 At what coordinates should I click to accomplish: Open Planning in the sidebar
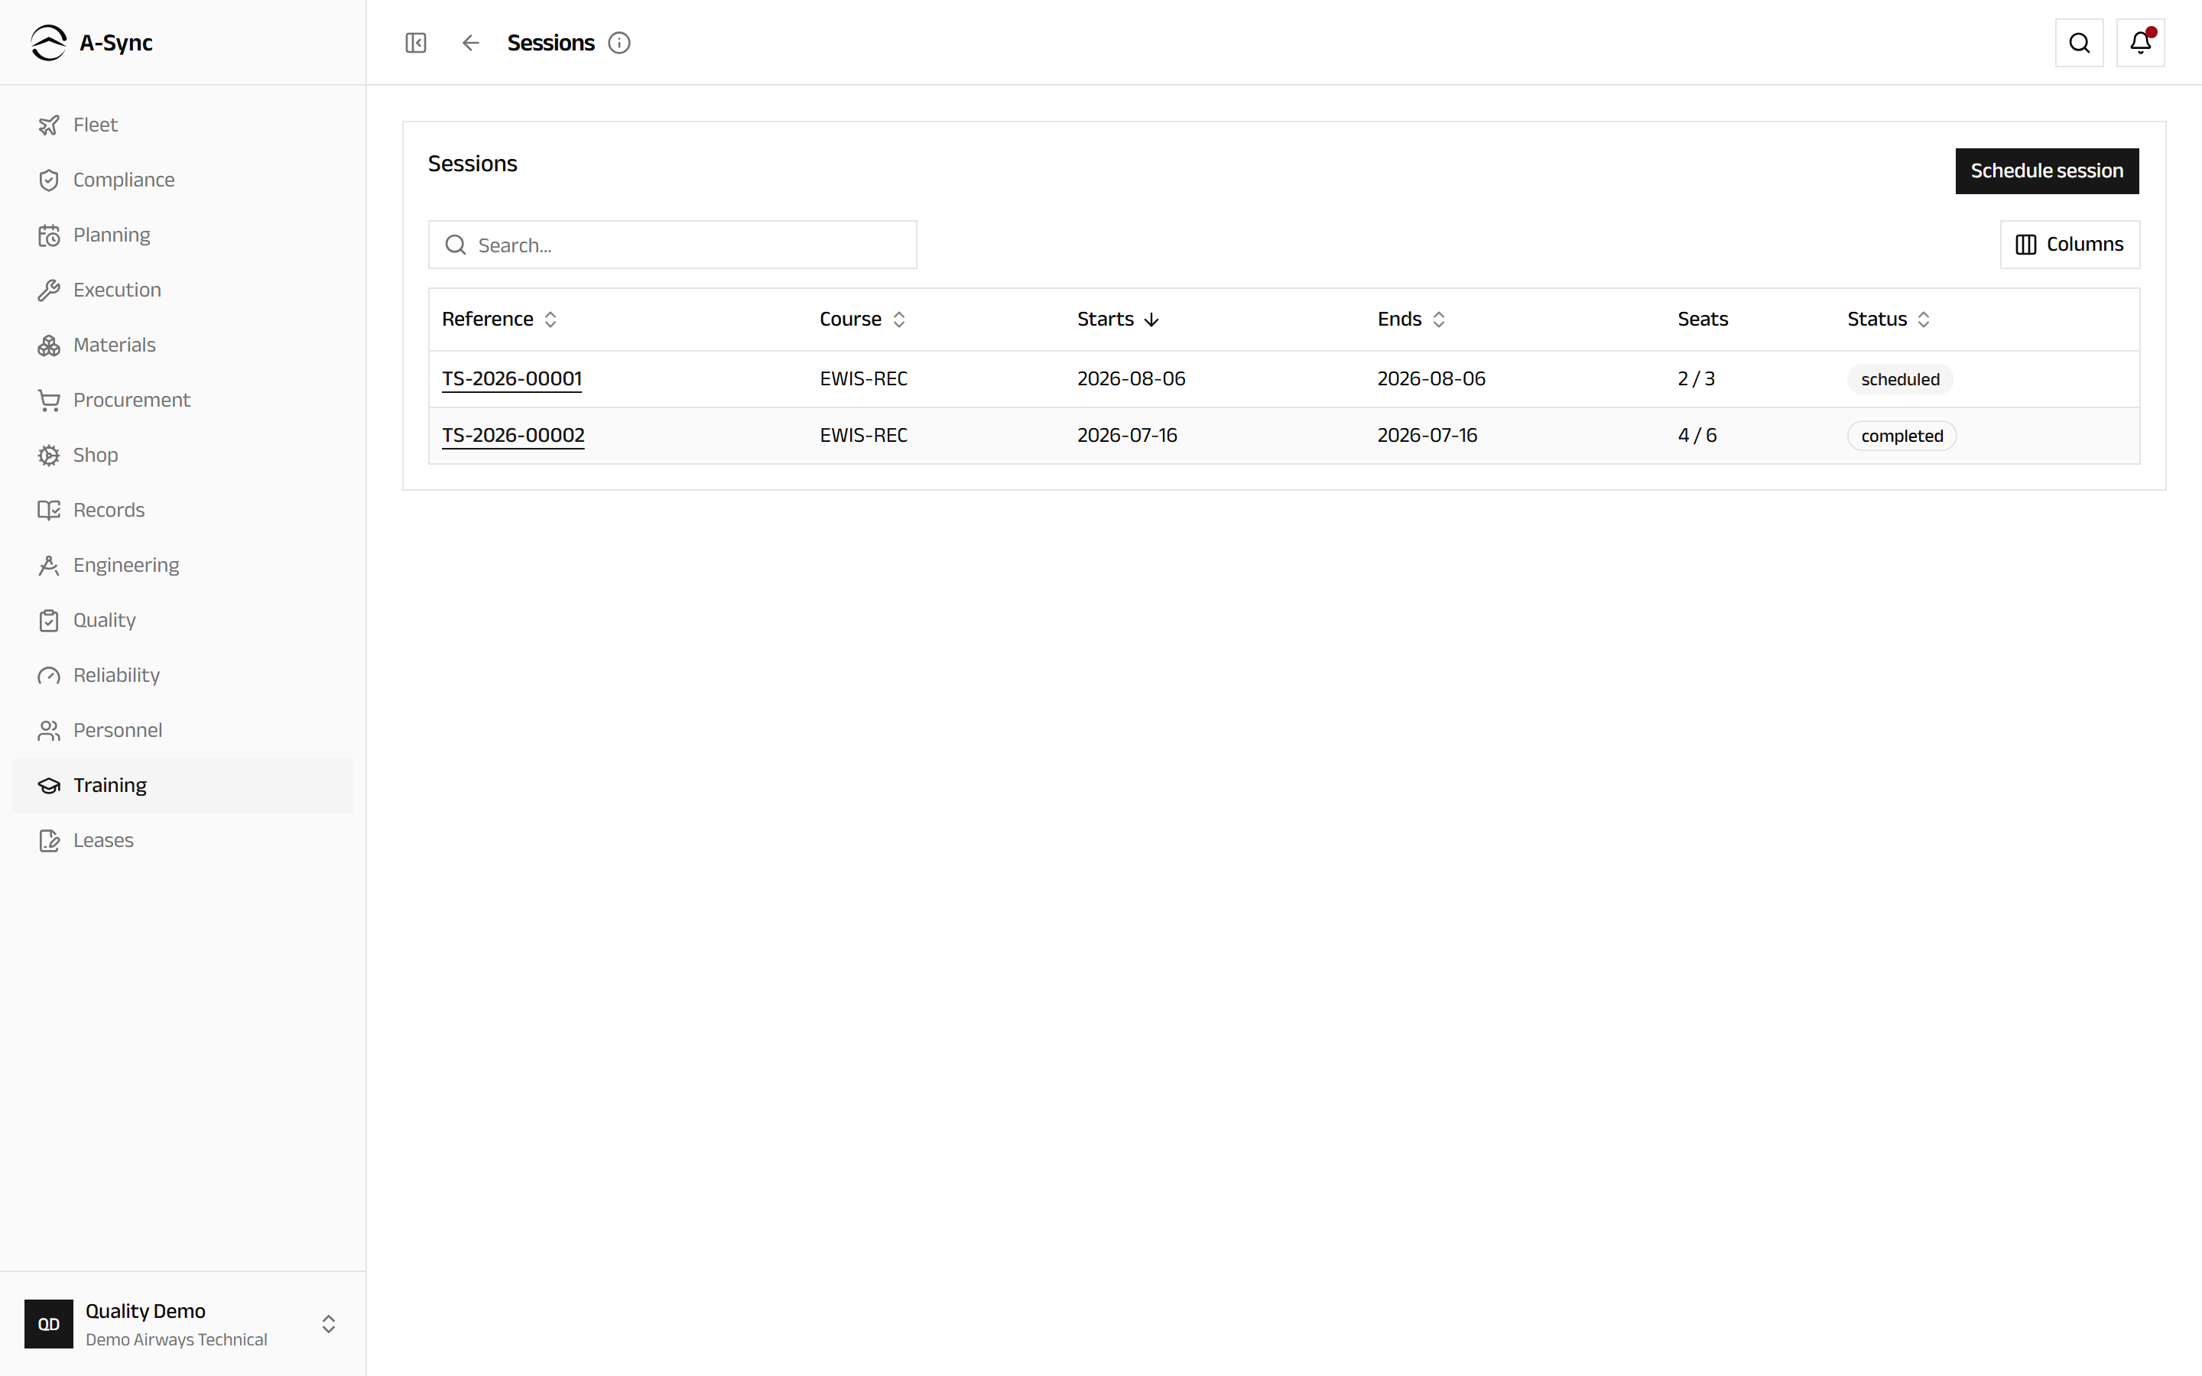[x=183, y=235]
